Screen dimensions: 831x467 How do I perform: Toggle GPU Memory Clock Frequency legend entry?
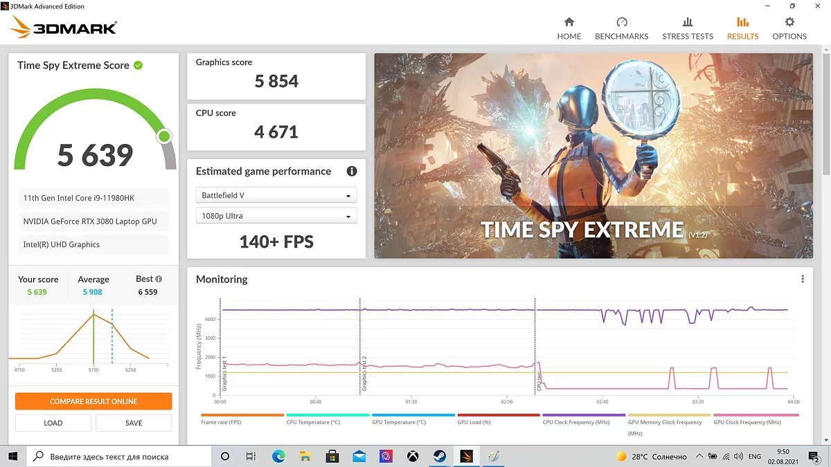pyautogui.click(x=669, y=425)
